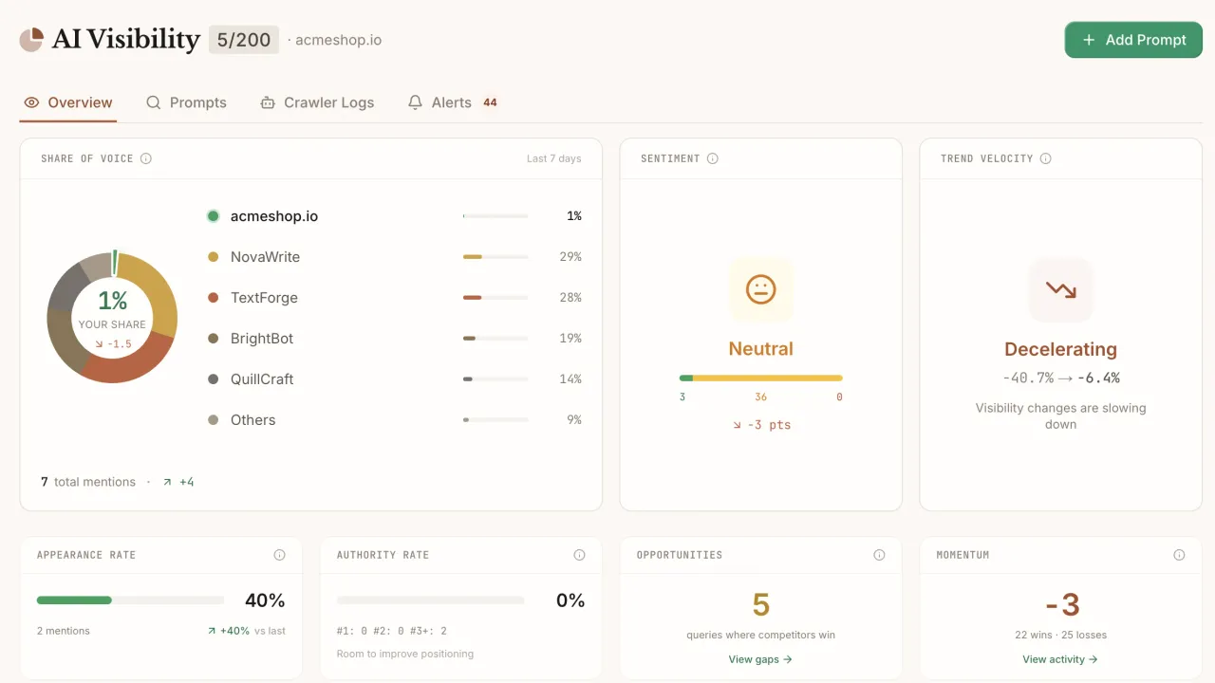Click the 7 total mentions text
The height and width of the screenshot is (683, 1215).
pyautogui.click(x=88, y=482)
